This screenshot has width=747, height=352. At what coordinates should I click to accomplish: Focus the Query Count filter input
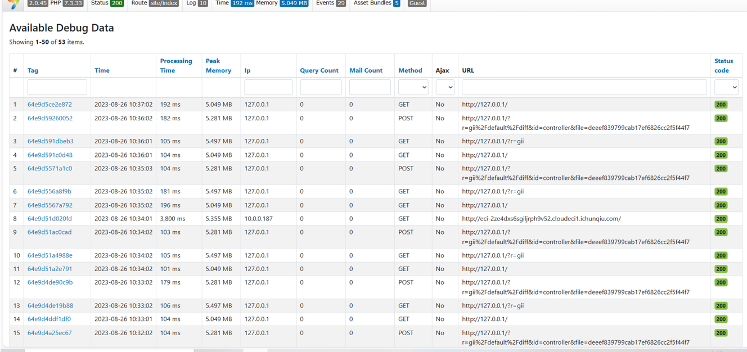pos(321,87)
